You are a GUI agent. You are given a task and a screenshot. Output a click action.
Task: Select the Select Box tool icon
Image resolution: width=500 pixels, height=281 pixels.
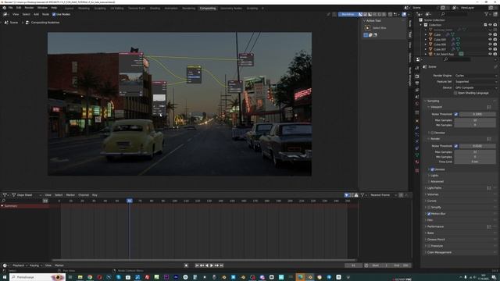(x=367, y=28)
